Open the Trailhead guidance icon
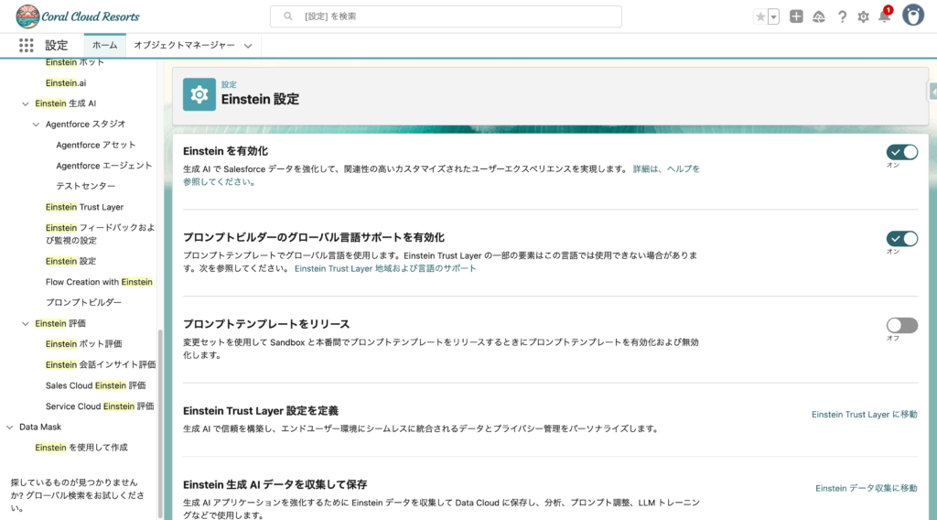 [x=819, y=16]
